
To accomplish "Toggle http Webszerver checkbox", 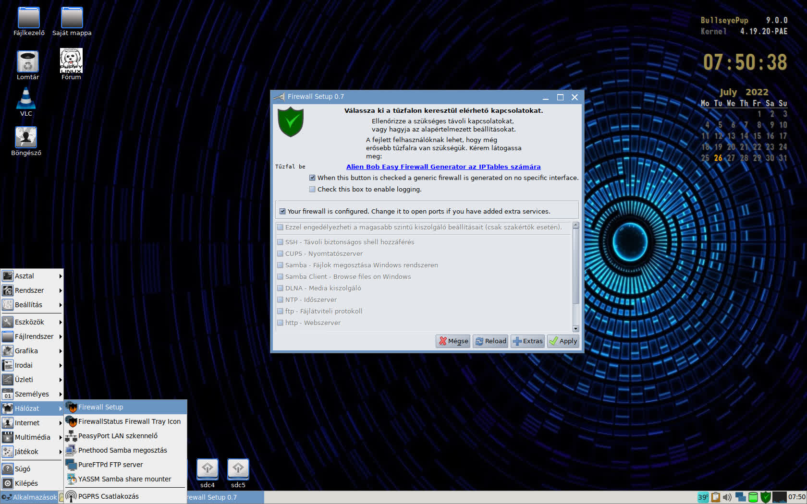I will pos(280,323).
